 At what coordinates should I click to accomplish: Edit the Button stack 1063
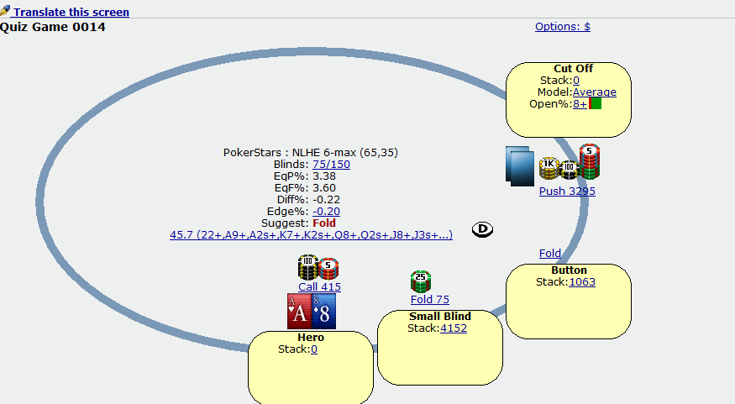tap(582, 281)
